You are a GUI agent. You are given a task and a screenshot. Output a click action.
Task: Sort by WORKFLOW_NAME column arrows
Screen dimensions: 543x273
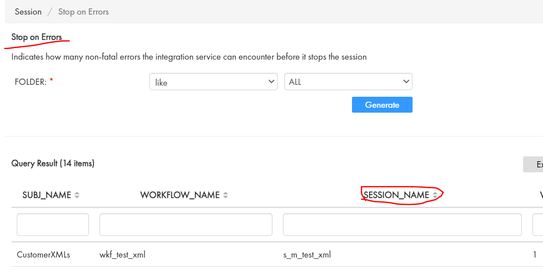[226, 195]
